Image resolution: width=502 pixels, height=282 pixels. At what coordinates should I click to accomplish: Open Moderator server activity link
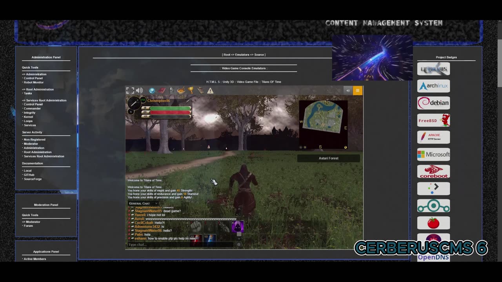point(31,144)
